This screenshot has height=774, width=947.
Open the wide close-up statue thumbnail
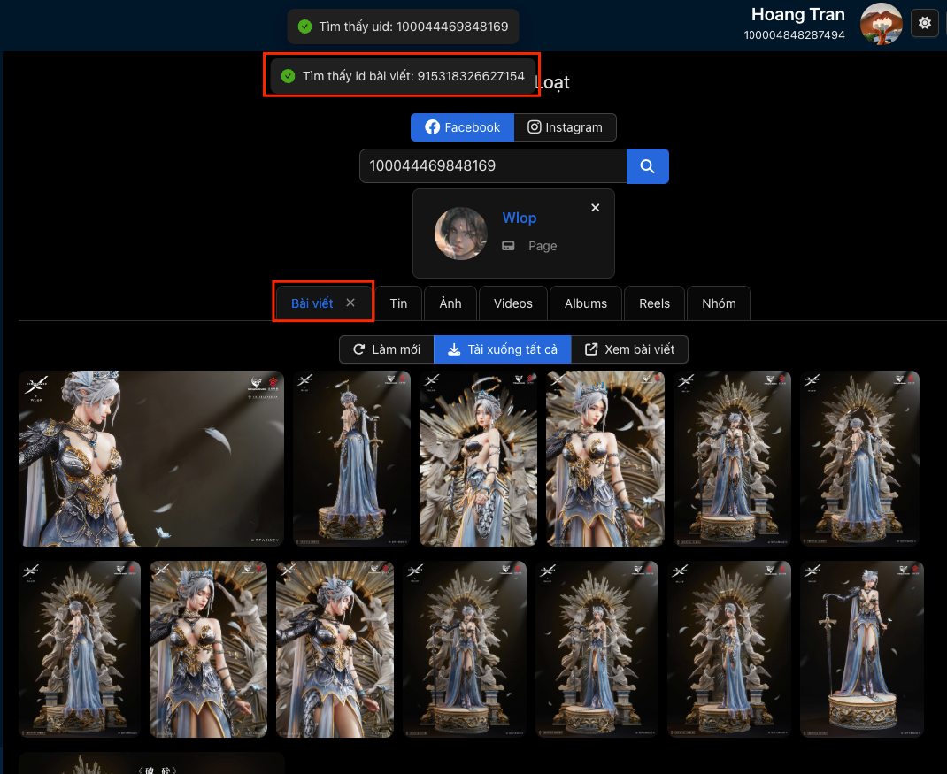[x=151, y=458]
